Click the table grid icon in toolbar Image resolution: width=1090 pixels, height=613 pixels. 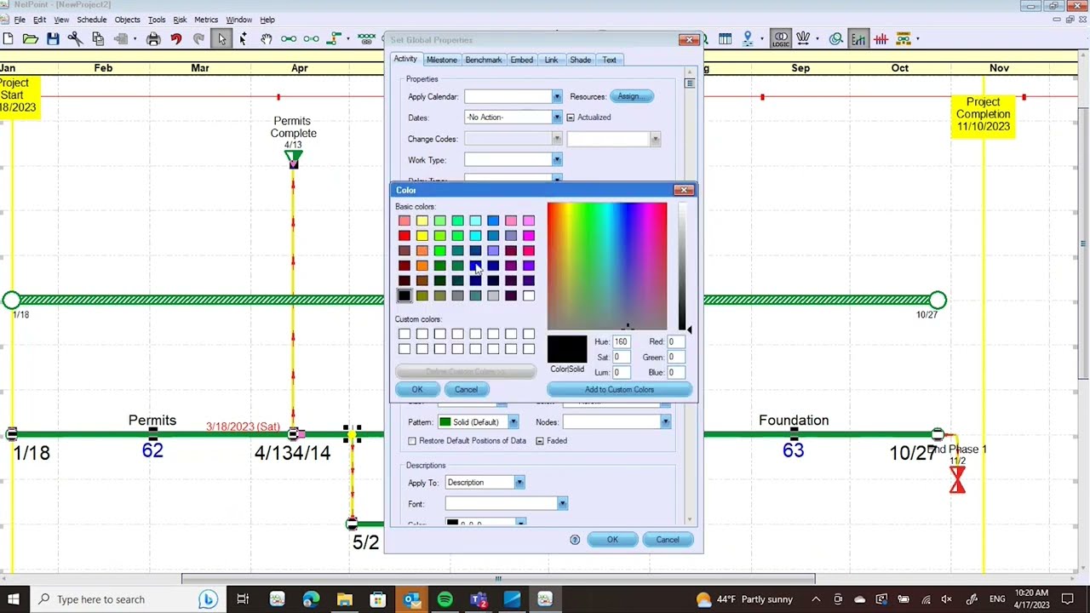(x=726, y=38)
